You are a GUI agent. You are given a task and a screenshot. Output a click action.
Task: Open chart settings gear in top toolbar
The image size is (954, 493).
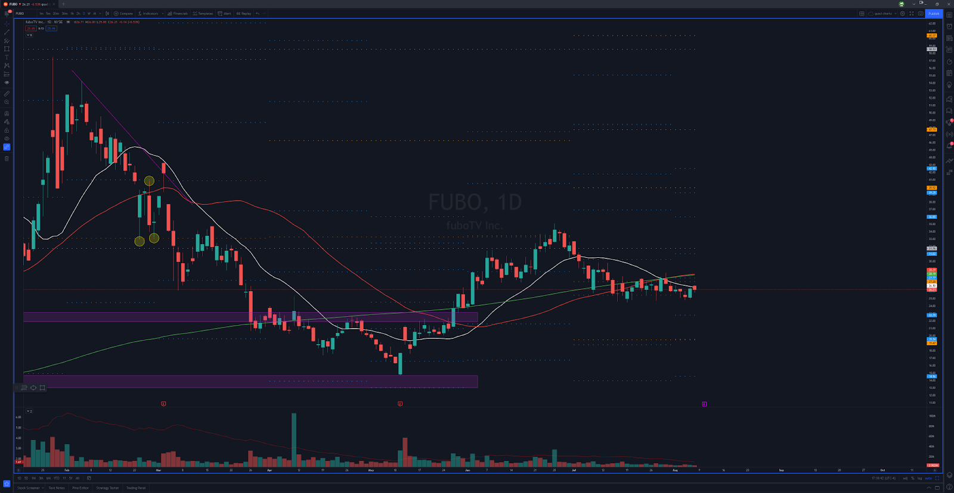902,13
